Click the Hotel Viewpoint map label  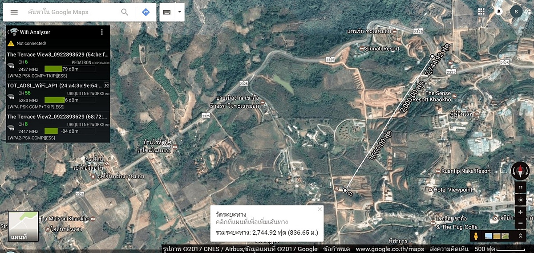[x=453, y=190]
